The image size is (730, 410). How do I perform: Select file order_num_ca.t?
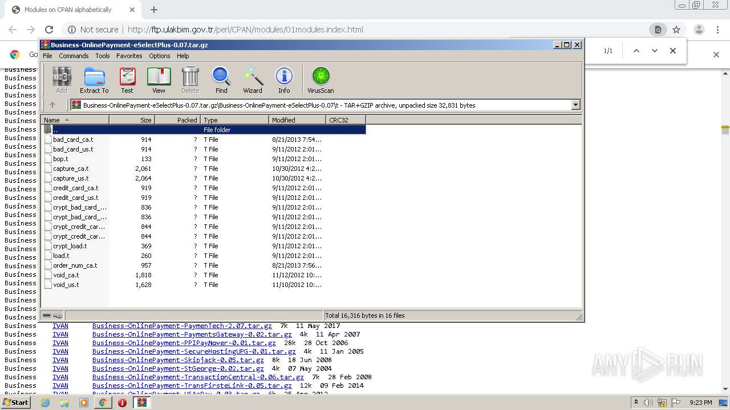[75, 265]
